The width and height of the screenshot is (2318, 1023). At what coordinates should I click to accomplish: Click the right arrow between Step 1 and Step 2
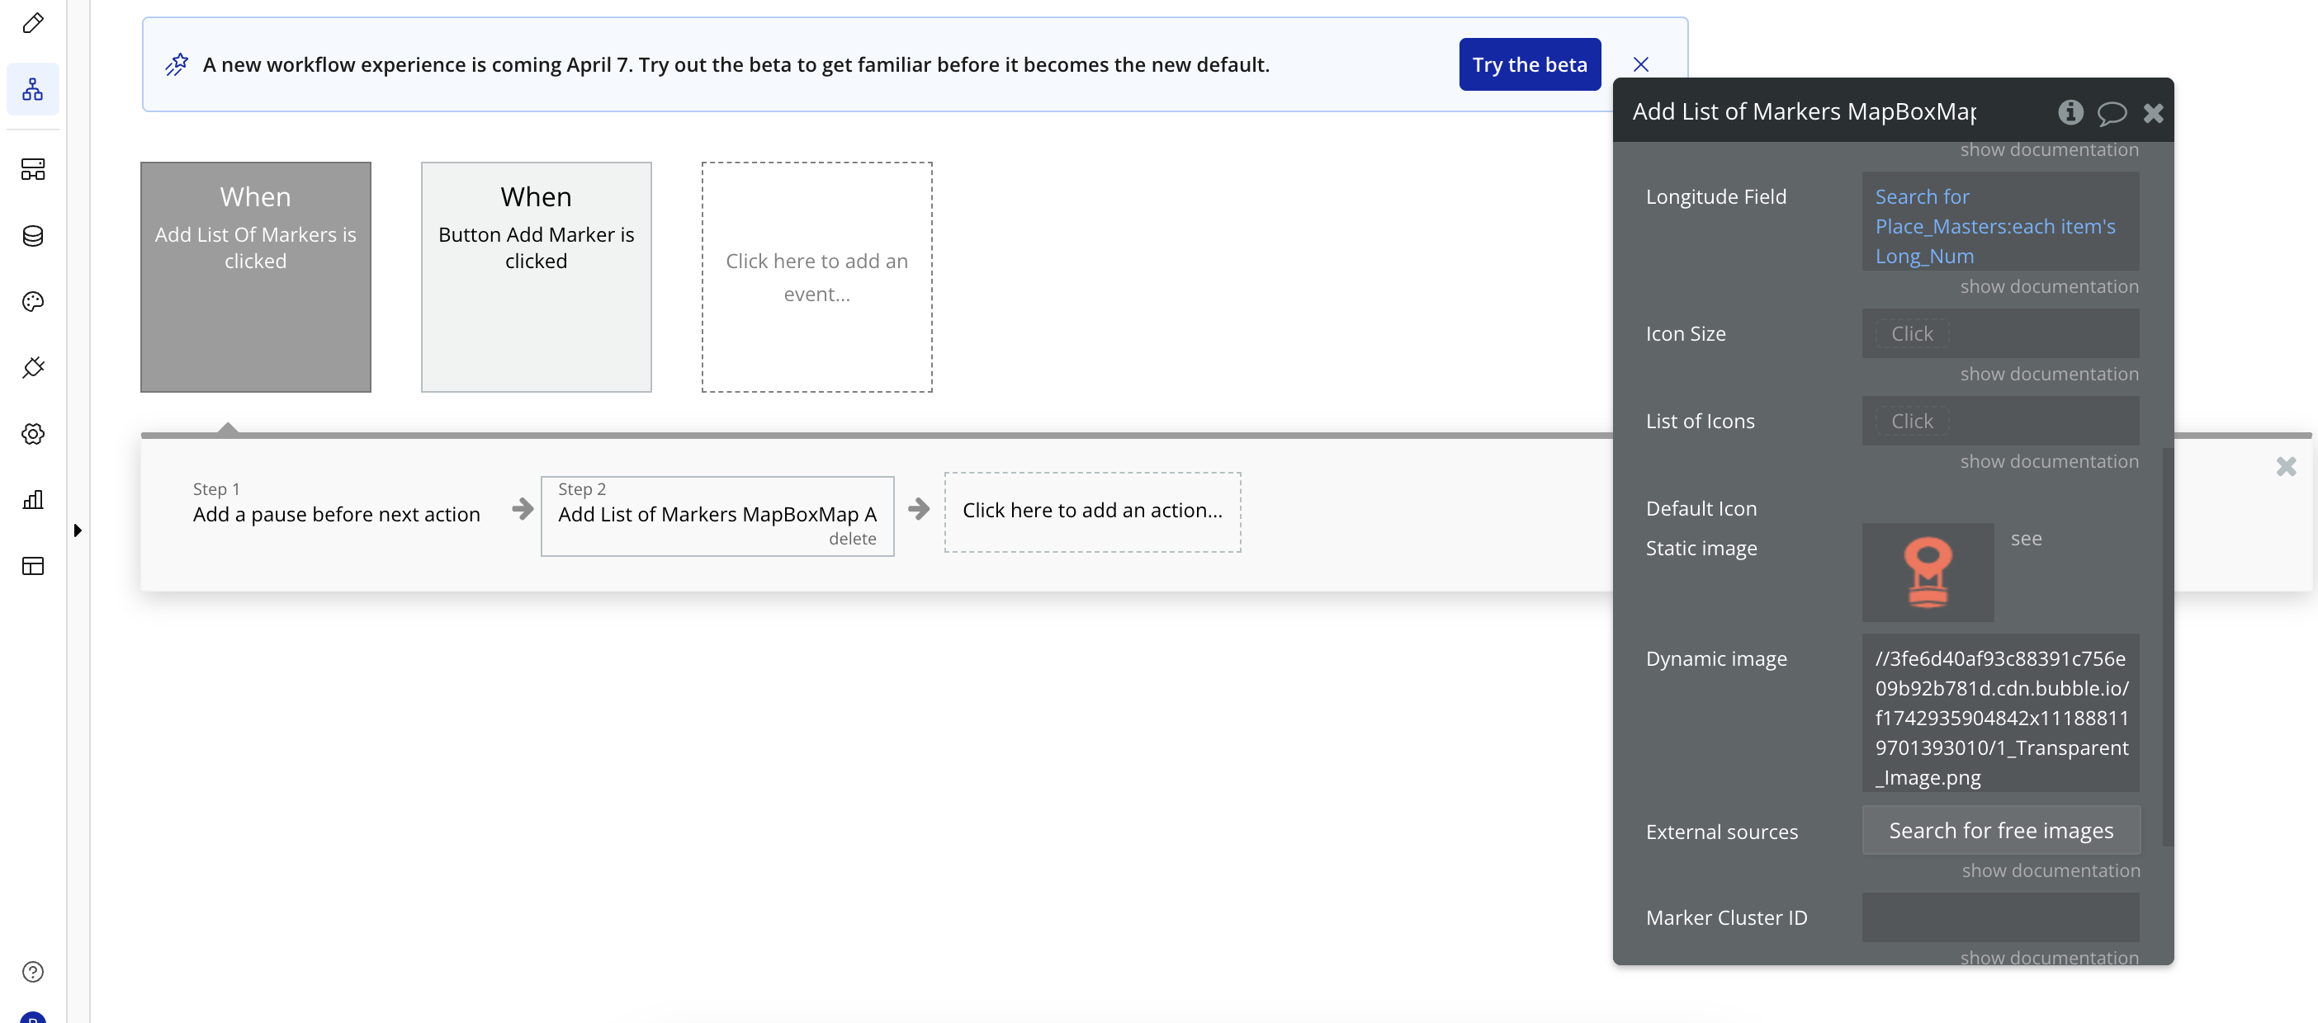coord(522,510)
